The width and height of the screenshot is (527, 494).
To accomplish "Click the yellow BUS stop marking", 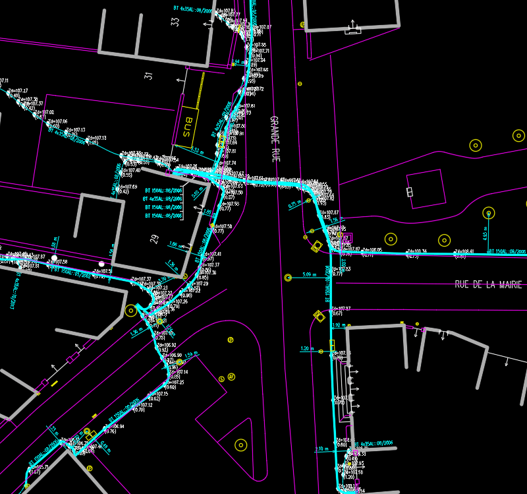I will (x=190, y=125).
